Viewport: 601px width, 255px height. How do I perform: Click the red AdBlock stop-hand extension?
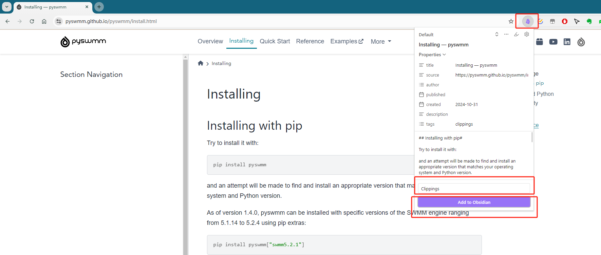click(565, 21)
